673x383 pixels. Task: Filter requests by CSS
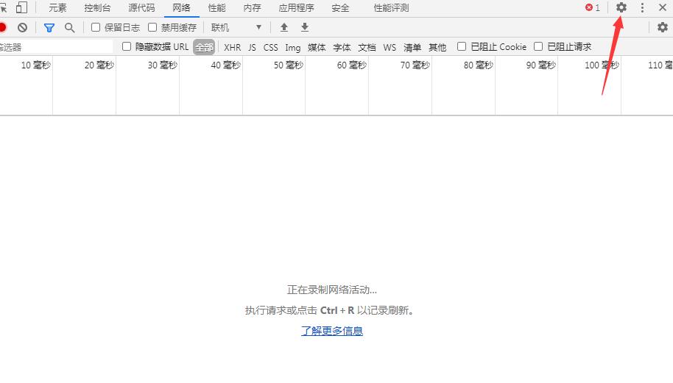pos(270,47)
